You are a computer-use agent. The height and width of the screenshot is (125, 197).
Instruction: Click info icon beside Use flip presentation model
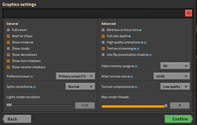click(147, 55)
